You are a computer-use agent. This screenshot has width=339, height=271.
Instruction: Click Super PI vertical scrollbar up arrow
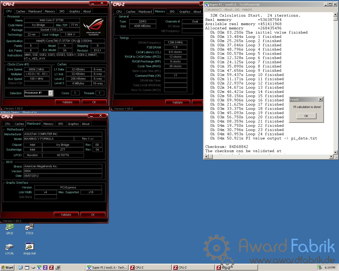tap(336, 14)
